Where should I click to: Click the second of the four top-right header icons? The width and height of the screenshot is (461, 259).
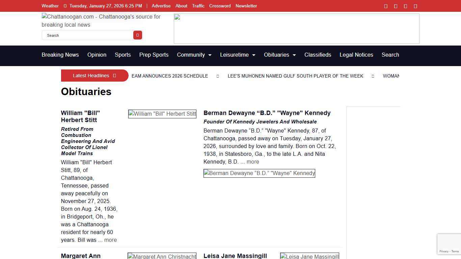(x=396, y=6)
